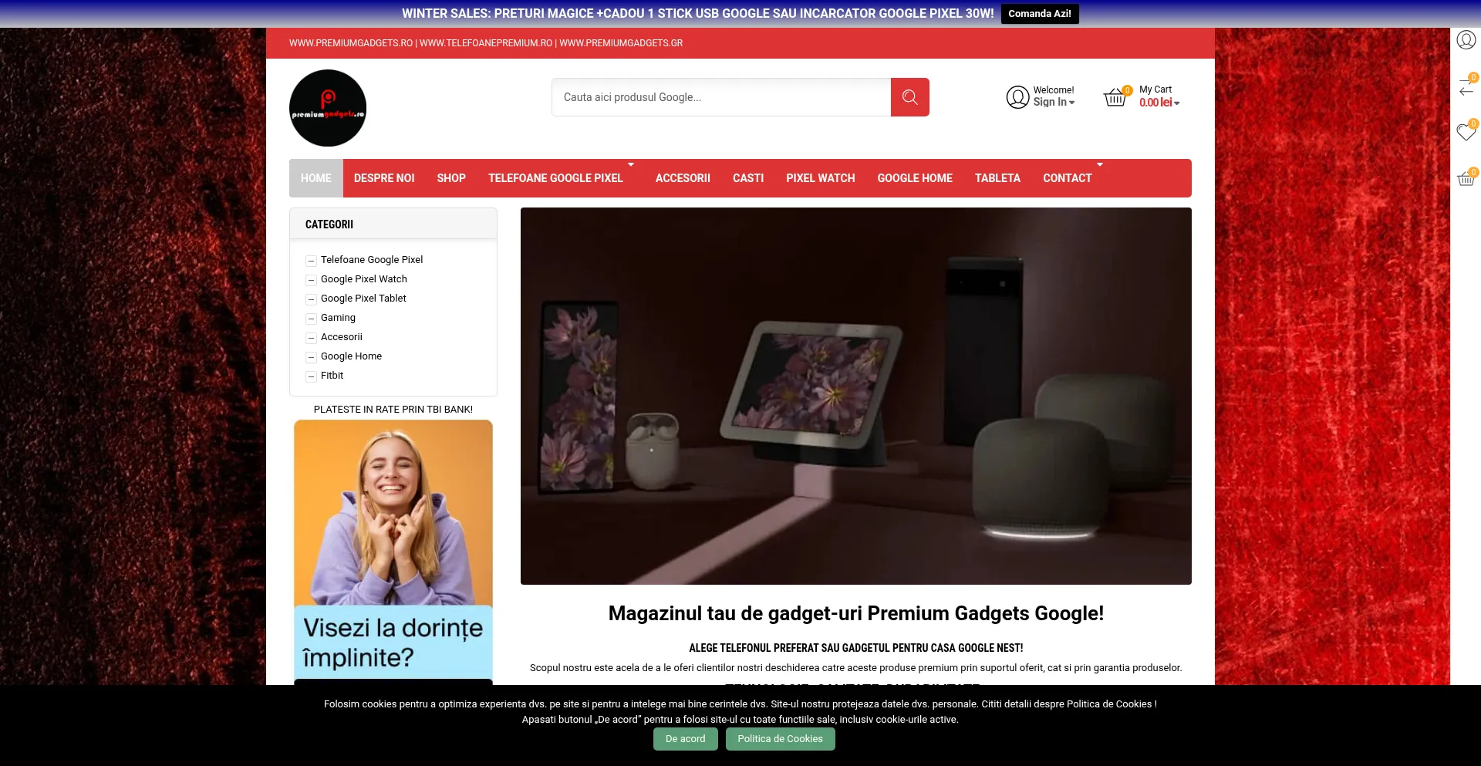1481x766 pixels.
Task: Open the account icon in right sidebar
Action: pyautogui.click(x=1465, y=39)
